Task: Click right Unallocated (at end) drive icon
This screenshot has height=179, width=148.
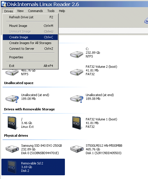Action: pos(77,99)
